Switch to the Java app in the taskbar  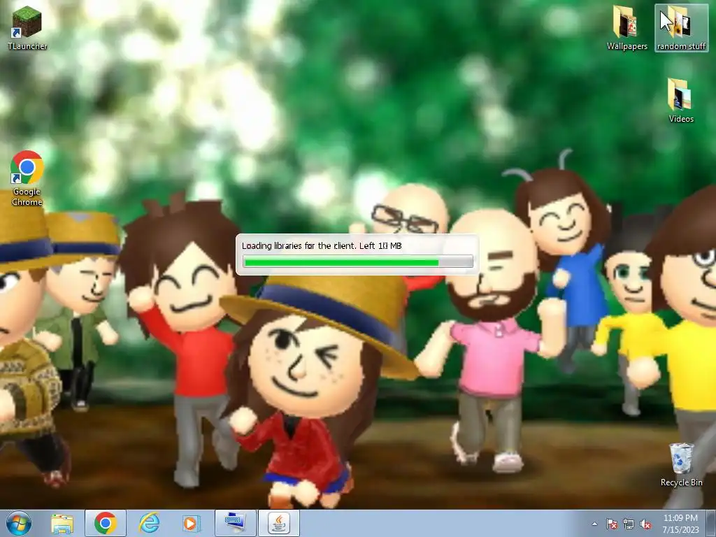[279, 523]
